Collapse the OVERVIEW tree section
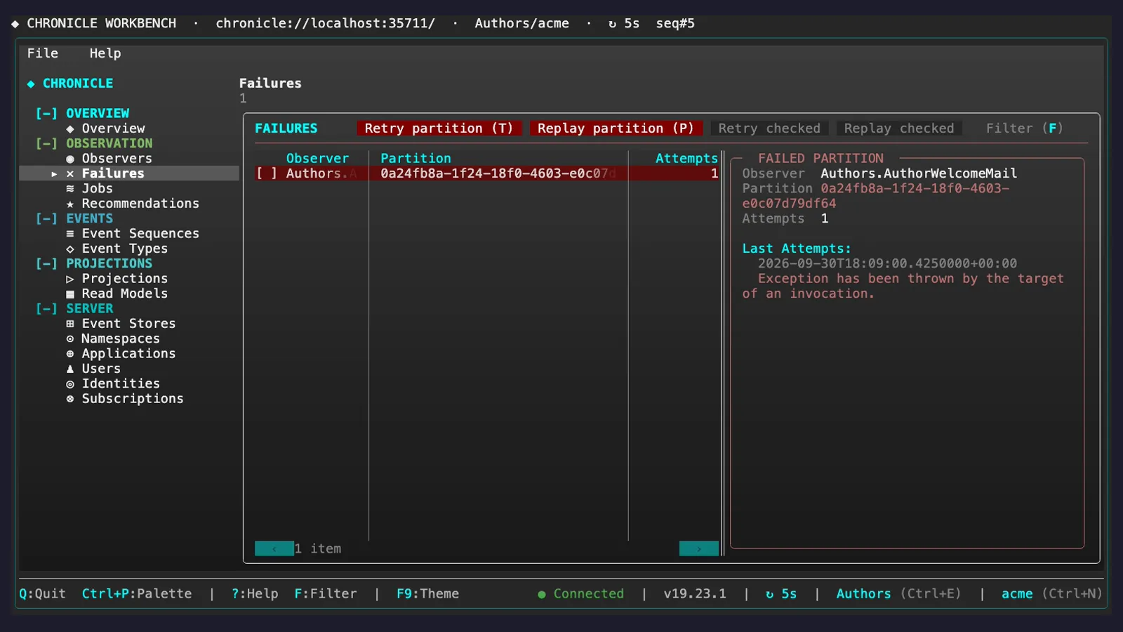This screenshot has width=1123, height=632. click(x=47, y=113)
